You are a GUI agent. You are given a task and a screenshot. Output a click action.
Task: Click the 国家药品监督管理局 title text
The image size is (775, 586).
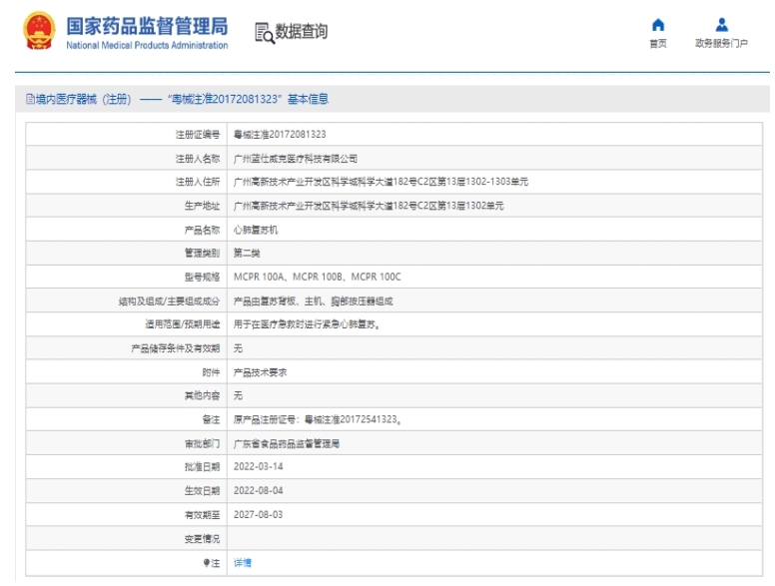click(147, 25)
